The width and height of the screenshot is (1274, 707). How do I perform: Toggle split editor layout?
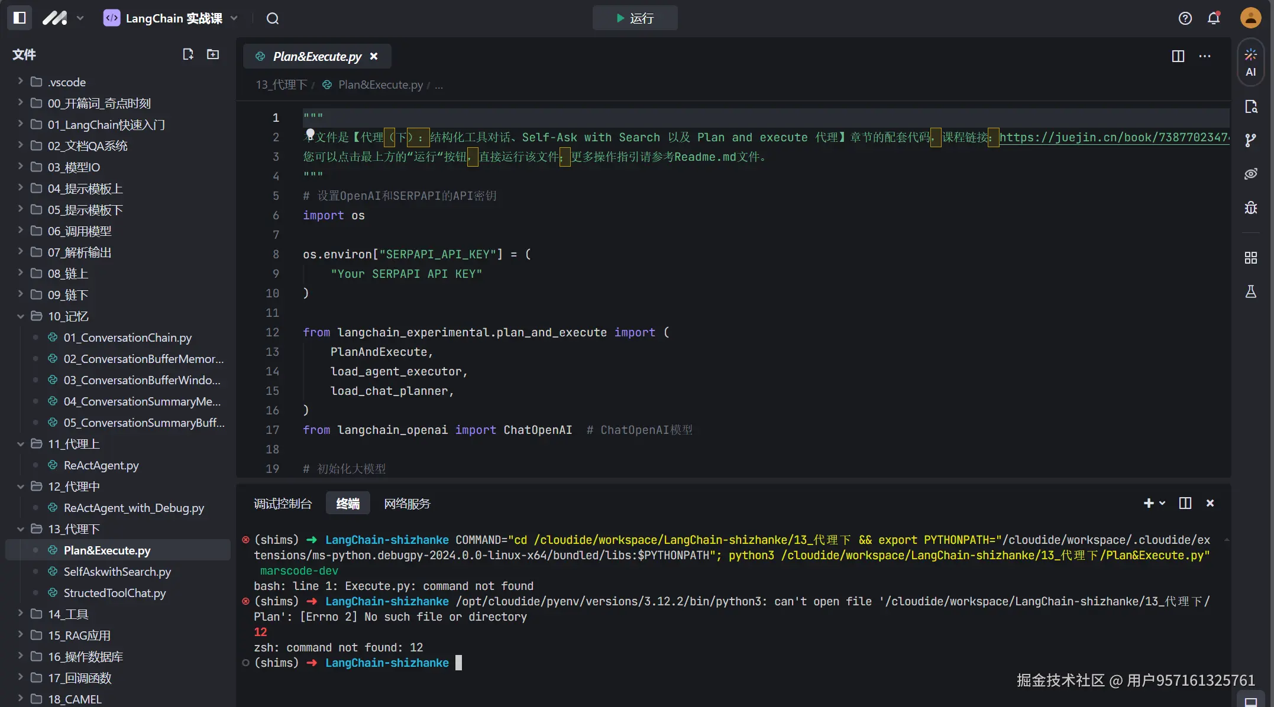1178,56
